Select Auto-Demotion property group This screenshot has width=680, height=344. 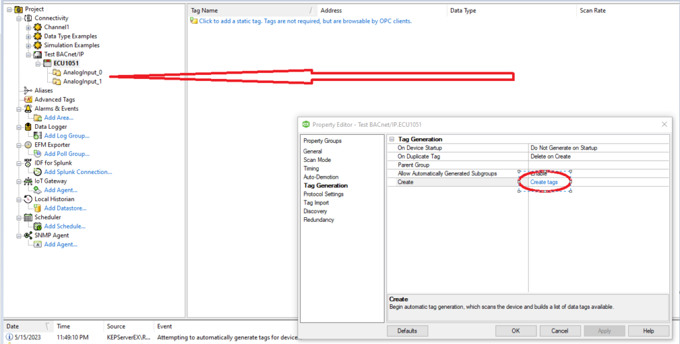(321, 177)
